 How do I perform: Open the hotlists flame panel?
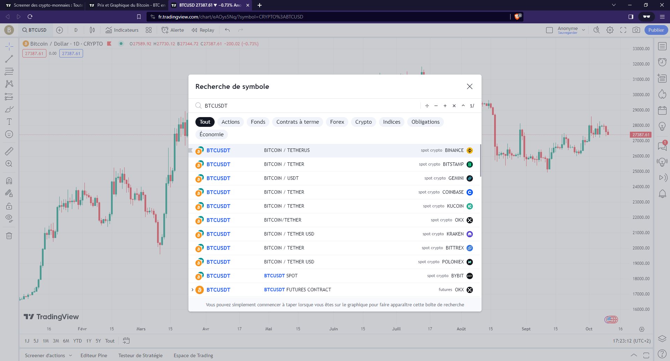click(x=662, y=94)
